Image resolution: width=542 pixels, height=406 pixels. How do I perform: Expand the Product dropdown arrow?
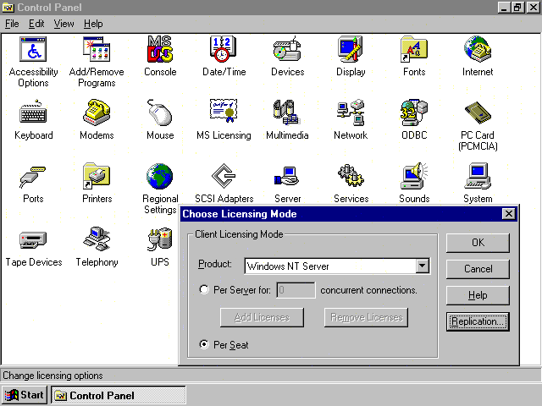pos(422,266)
